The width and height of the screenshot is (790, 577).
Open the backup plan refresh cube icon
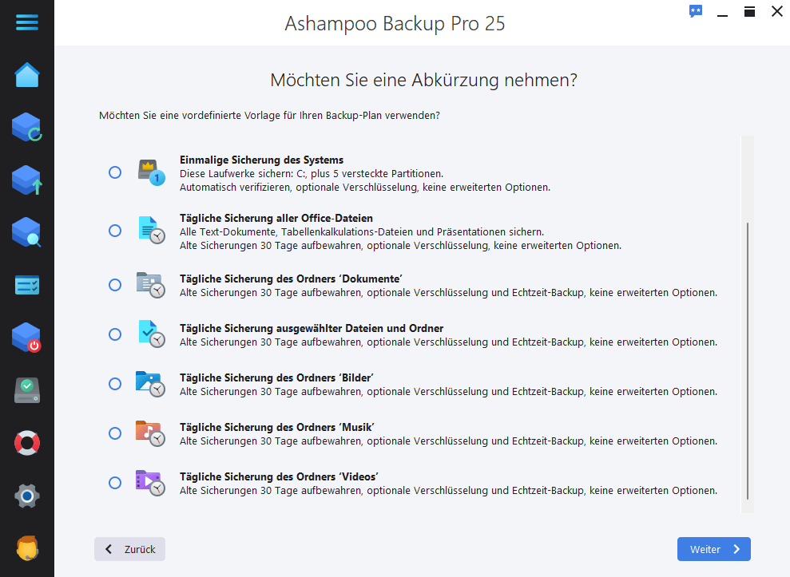[x=27, y=128]
